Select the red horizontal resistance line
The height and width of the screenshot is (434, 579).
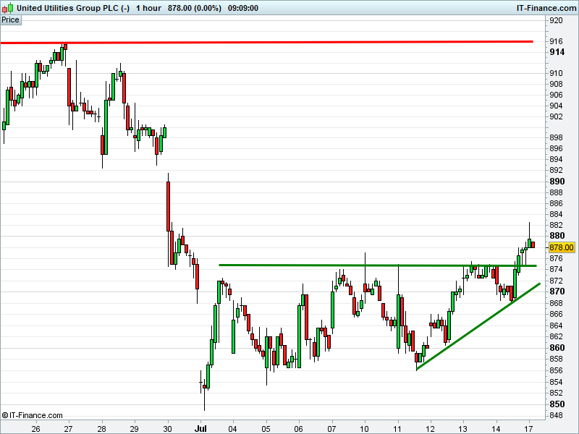(x=266, y=42)
